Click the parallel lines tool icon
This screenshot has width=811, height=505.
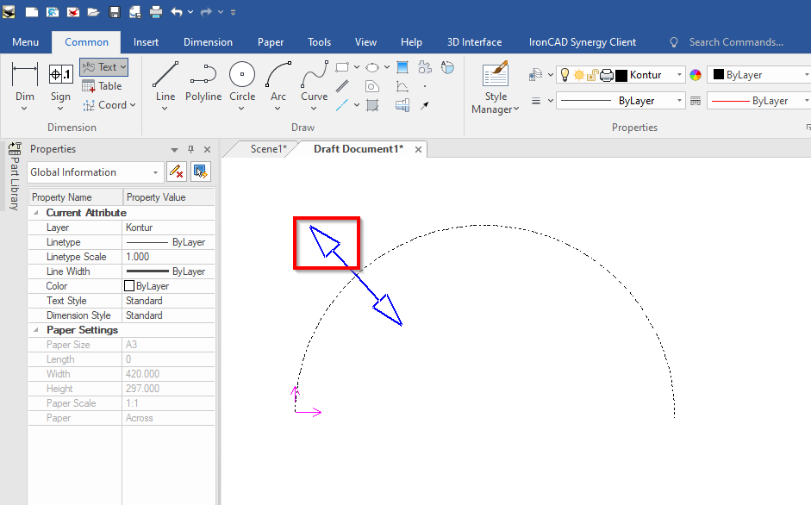tap(342, 86)
